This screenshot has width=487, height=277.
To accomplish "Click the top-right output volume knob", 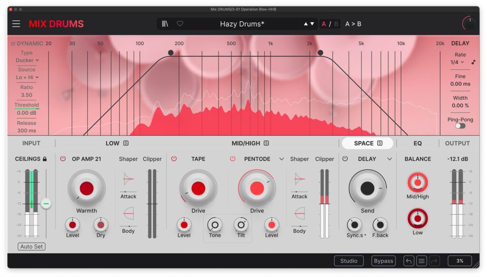I will (469, 24).
